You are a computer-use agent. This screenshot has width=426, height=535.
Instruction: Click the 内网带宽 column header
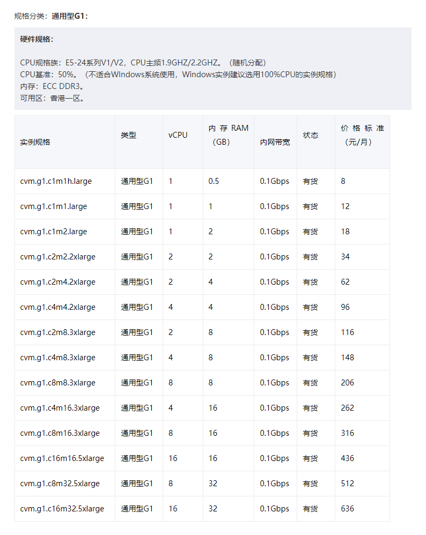pos(275,142)
